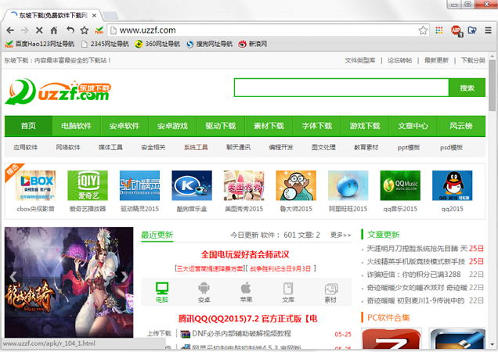Open 百度Hao123网址导航 bookmark
The image size is (498, 352).
[40, 44]
